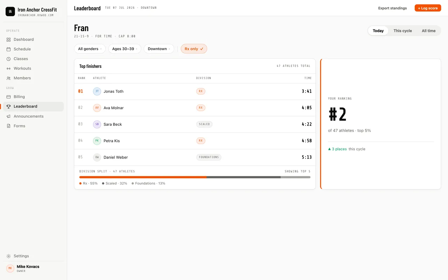Open the Ages 30–39 filter dropdown
448x280 pixels.
tap(125, 49)
